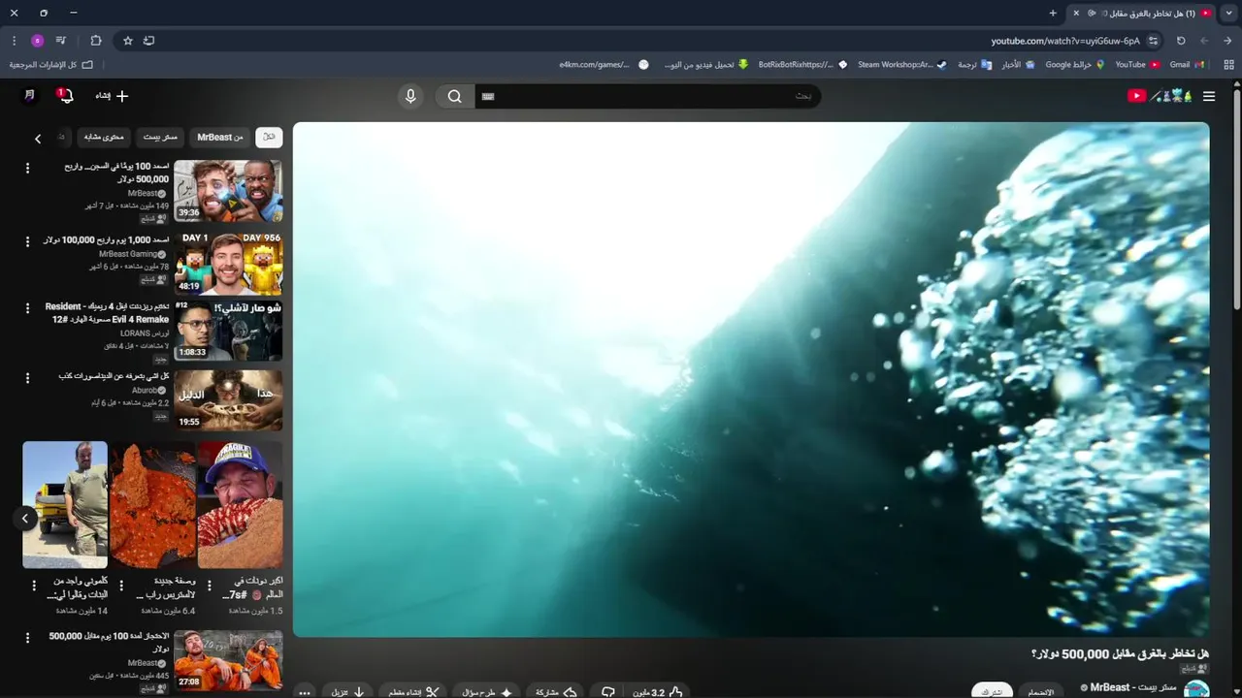Open the YouTube notifications bell
Image resolution: width=1242 pixels, height=698 pixels.
[65, 95]
